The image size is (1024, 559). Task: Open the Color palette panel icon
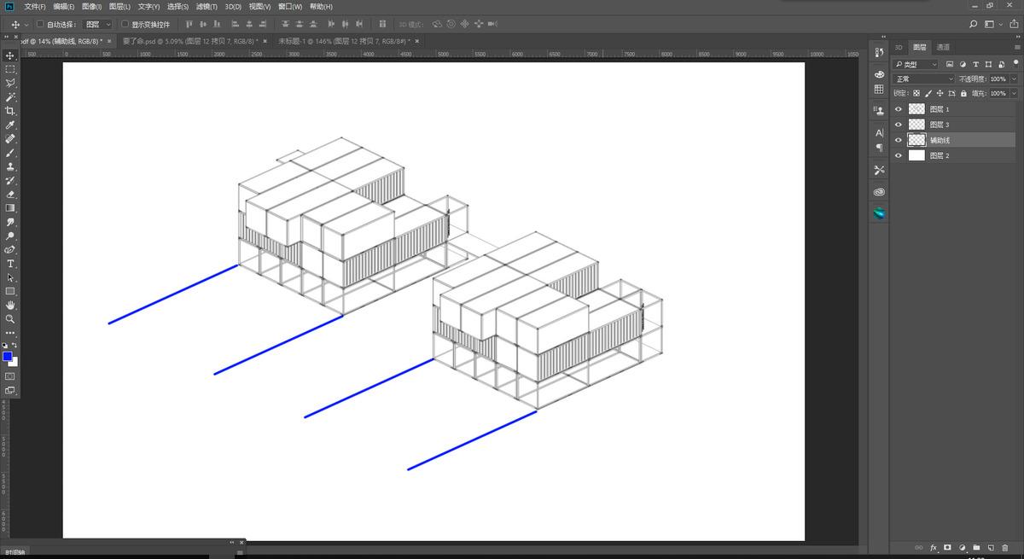(879, 74)
